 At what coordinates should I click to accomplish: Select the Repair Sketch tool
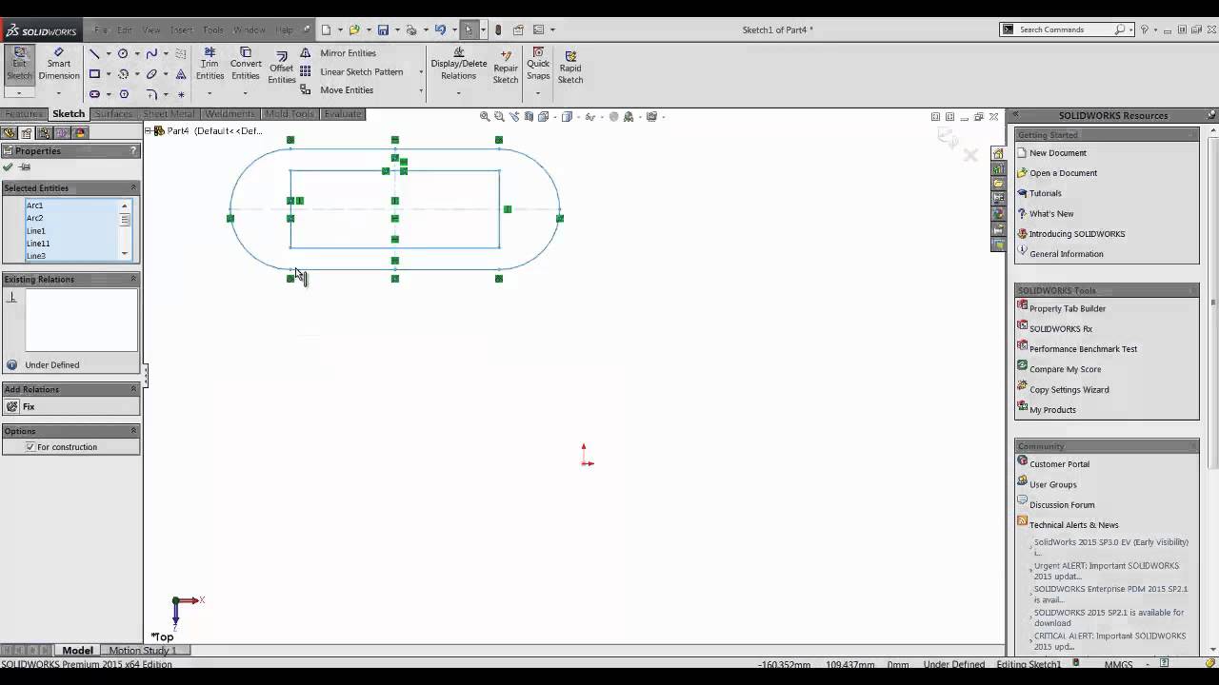point(505,63)
